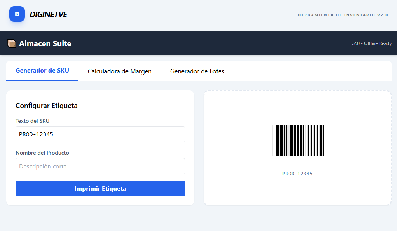Click the Texto del SKU field label
Screen dimensions: 397x231
[32, 121]
